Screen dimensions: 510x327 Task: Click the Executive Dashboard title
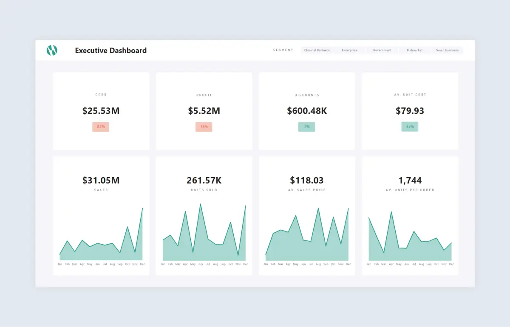tap(110, 50)
